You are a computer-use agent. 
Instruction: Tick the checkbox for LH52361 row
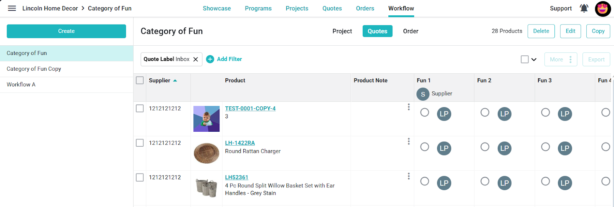point(140,177)
